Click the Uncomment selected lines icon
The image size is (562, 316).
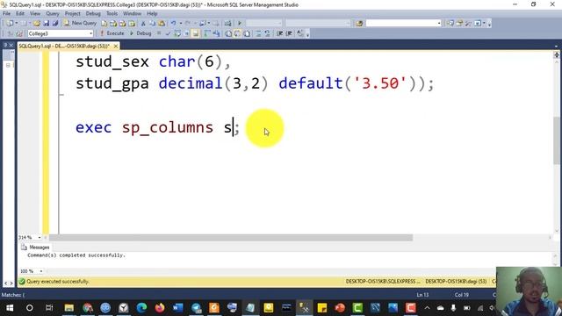pyautogui.click(x=267, y=33)
